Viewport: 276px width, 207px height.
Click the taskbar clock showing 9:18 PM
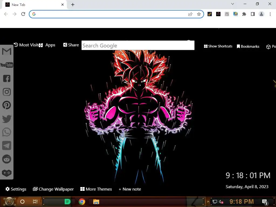(x=241, y=202)
